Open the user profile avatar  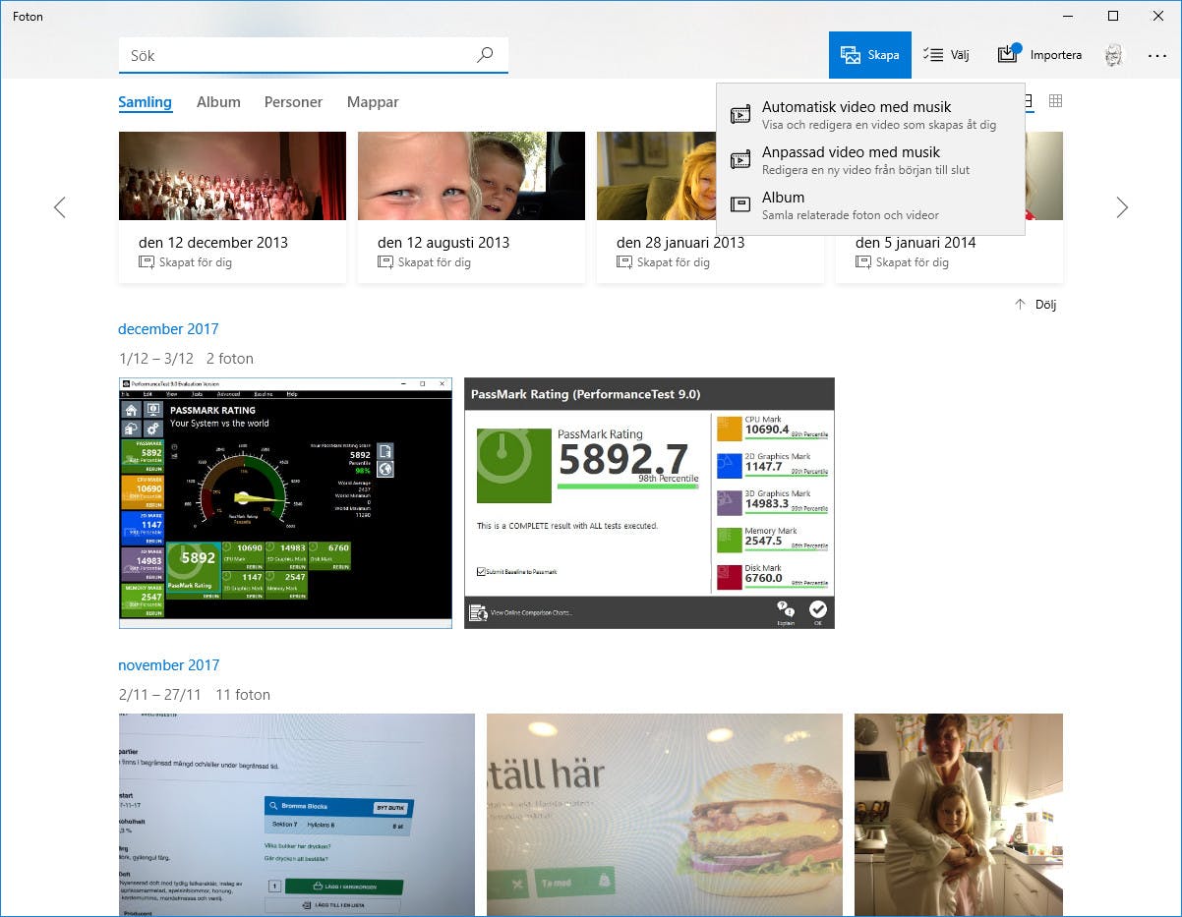1113,55
